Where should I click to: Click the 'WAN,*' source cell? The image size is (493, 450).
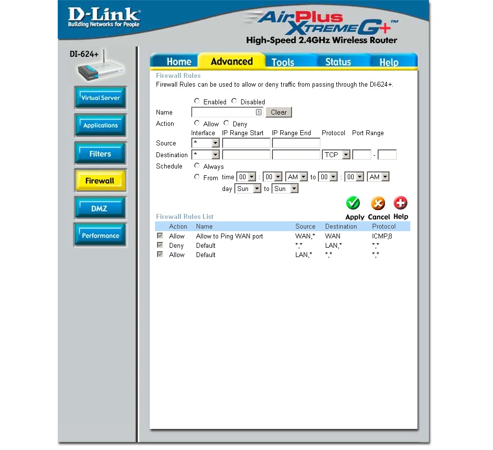tap(305, 236)
